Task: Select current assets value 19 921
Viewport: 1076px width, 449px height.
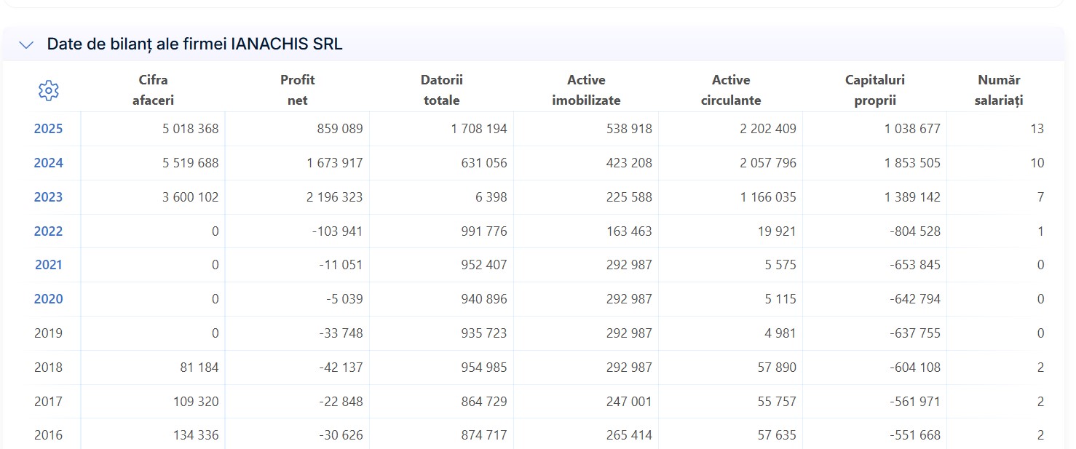Action: (x=777, y=231)
